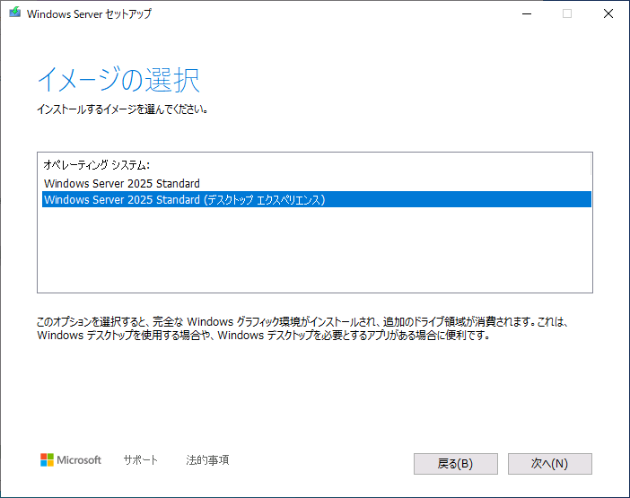
Task: Minimize the setup window
Action: 527,13
